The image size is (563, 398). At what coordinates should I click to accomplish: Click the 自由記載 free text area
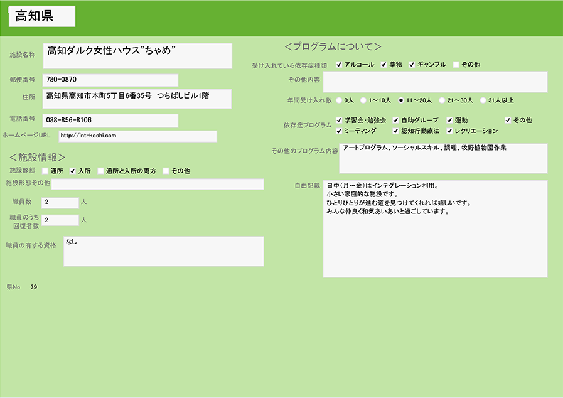coord(434,229)
